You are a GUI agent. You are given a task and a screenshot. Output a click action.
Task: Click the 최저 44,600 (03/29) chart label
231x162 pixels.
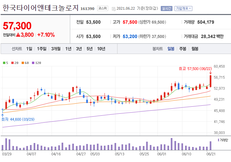pos(18,119)
